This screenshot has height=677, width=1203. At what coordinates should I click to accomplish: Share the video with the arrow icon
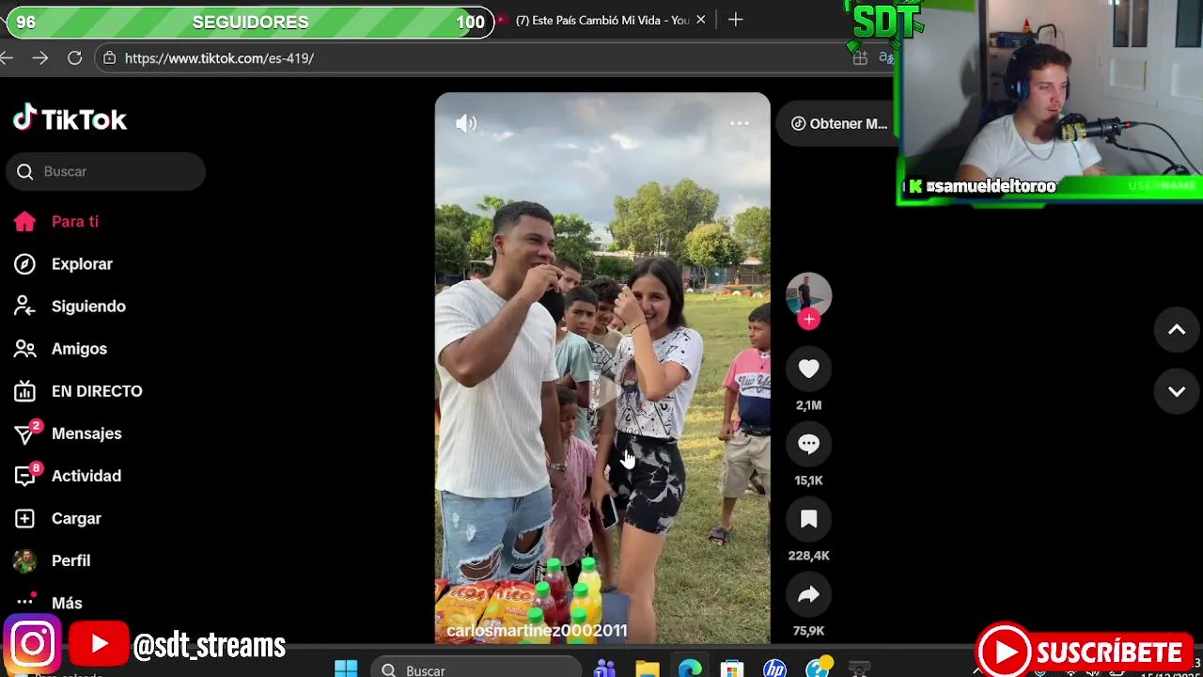click(x=808, y=594)
